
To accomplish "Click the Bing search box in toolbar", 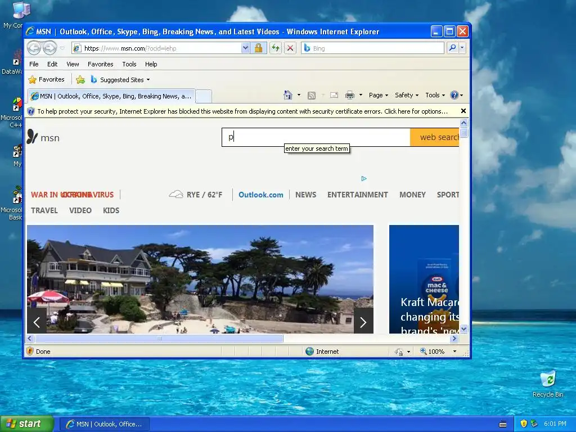I will 372,48.
